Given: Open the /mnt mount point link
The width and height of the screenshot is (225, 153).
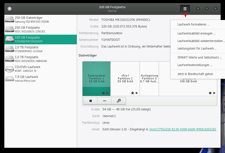Looking at the screenshot, I should pos(182,129).
